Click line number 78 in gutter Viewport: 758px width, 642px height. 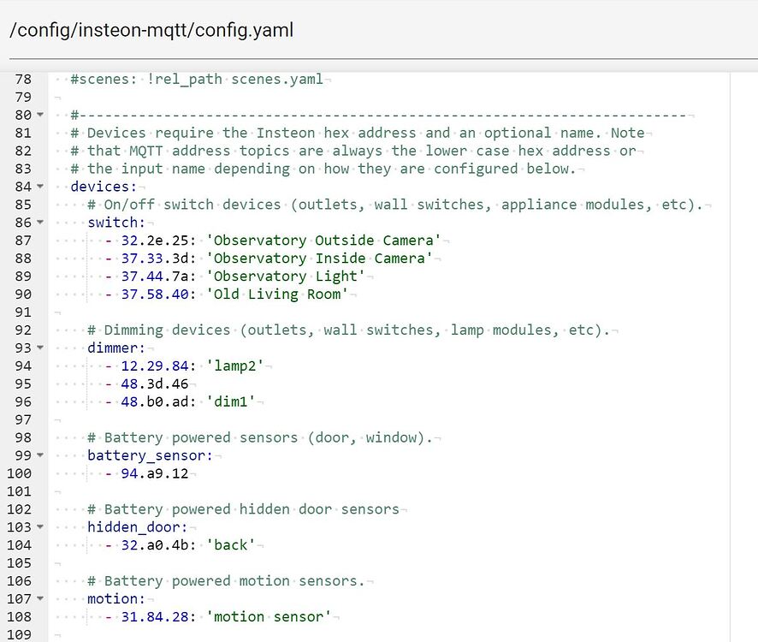point(23,79)
